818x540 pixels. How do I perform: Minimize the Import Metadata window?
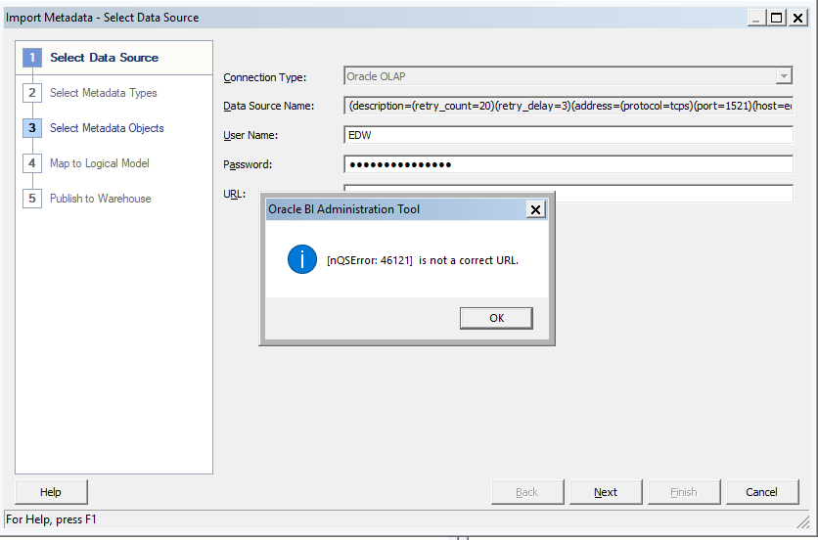(x=756, y=18)
